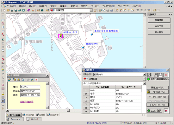The height and width of the screenshot is (125, 174).
Task: Open the 属性(A) menu
Action: point(84,6)
